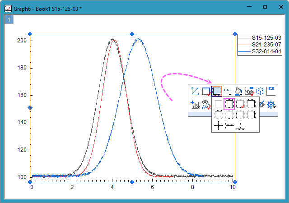
Task: Click the Y axis tick label 140
Action: click(x=22, y=123)
